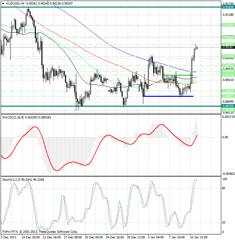This screenshot has width=235, height=240.
Task: Select the 10 Dec 00:00 time axis label
Action: (x=31, y=237)
